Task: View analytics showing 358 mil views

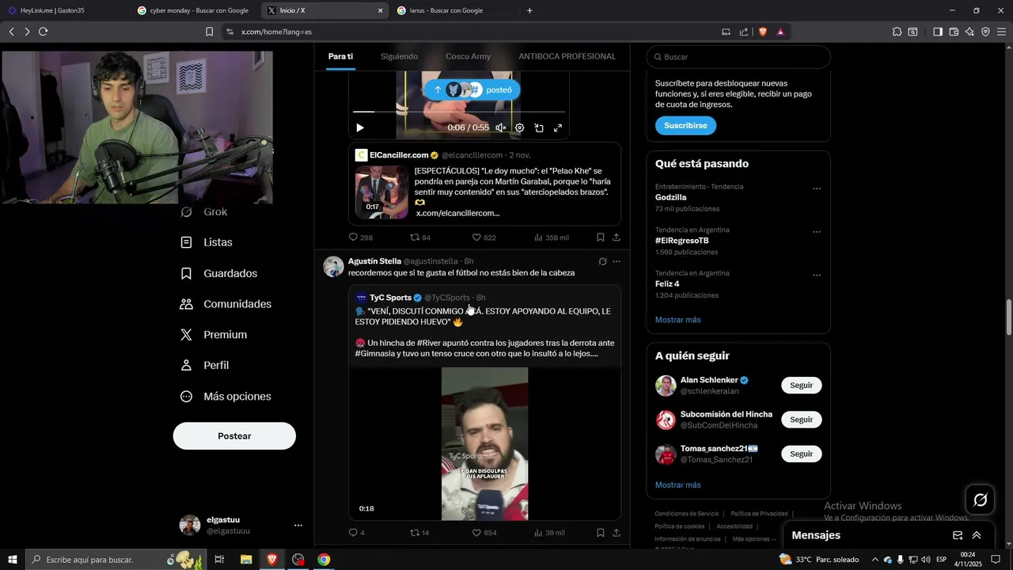Action: click(551, 237)
